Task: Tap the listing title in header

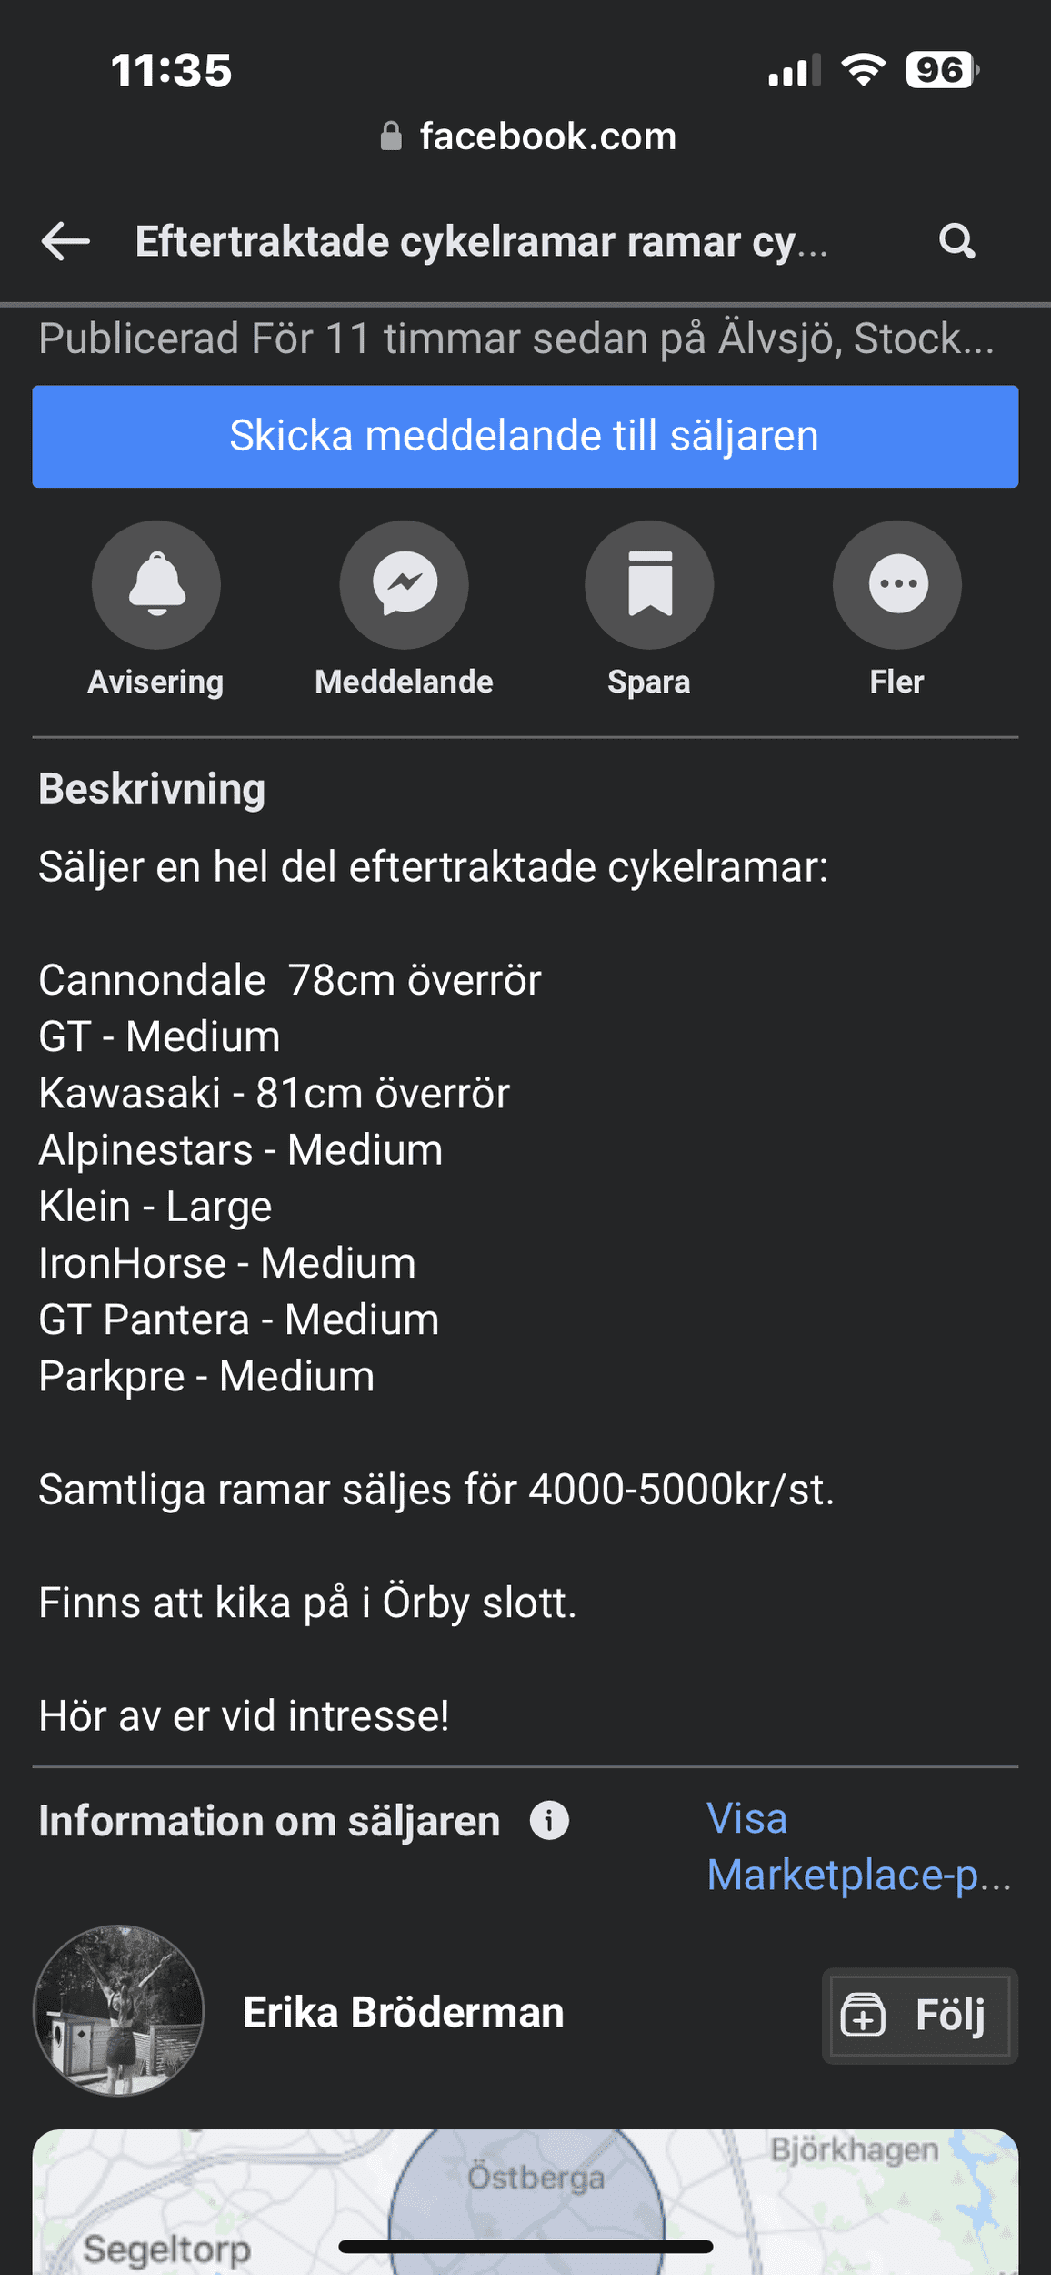Action: pyautogui.click(x=482, y=242)
